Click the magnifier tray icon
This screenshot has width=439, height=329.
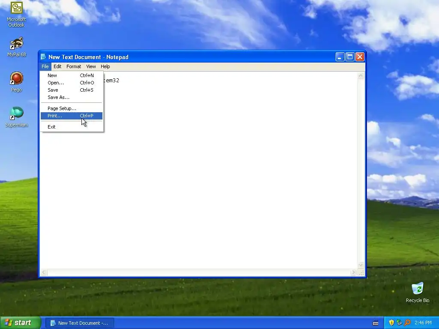(407, 323)
